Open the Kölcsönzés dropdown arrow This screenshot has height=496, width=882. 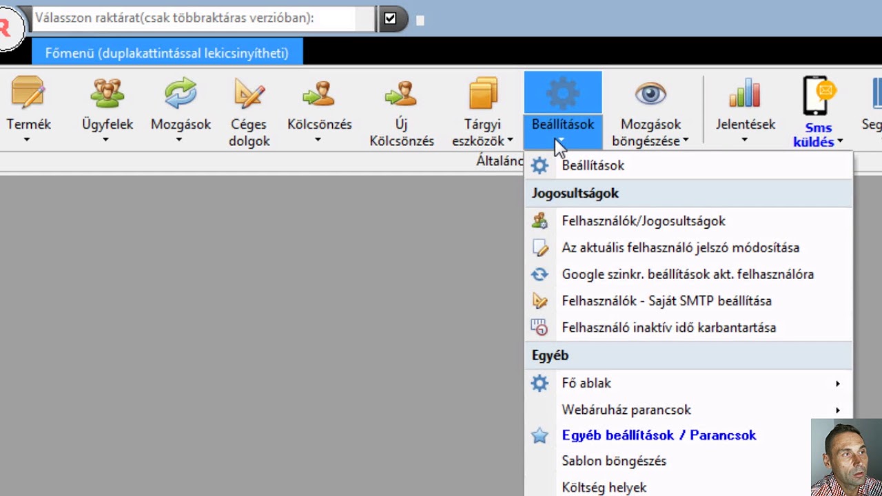tap(318, 141)
